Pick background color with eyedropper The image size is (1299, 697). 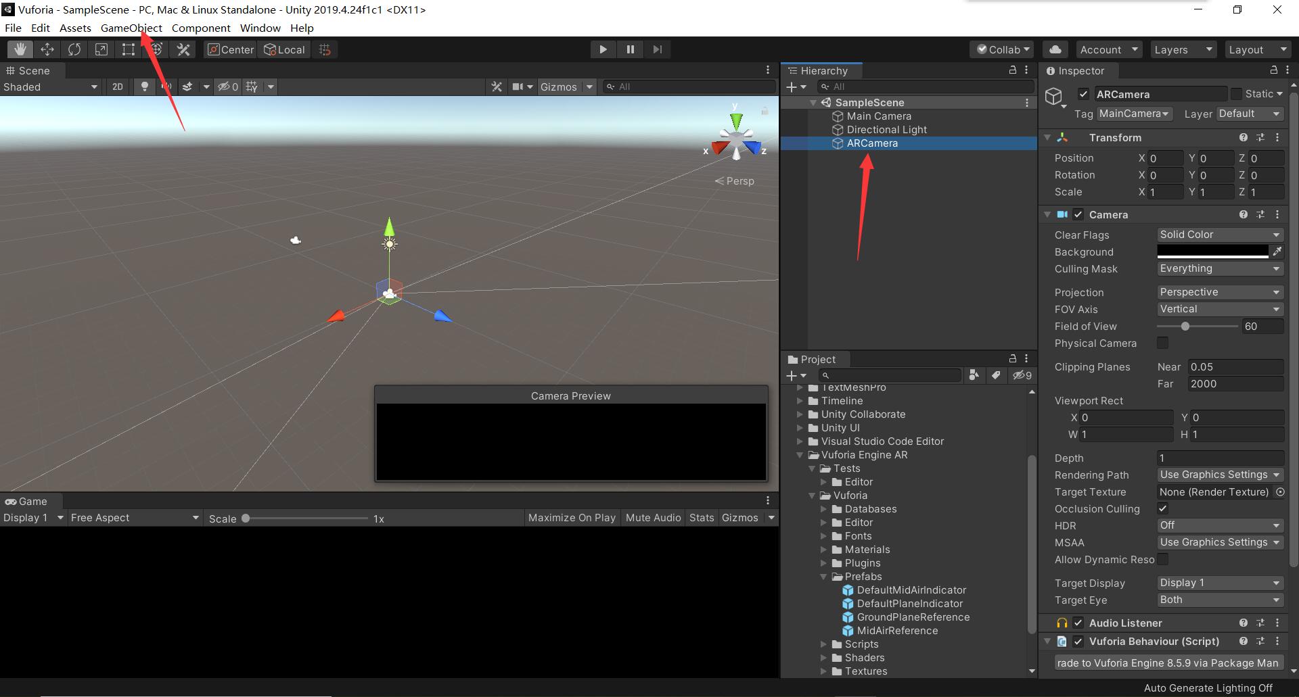click(1277, 251)
